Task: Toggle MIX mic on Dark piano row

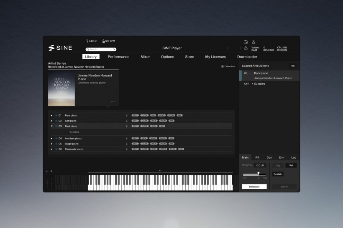Action: (x=162, y=126)
